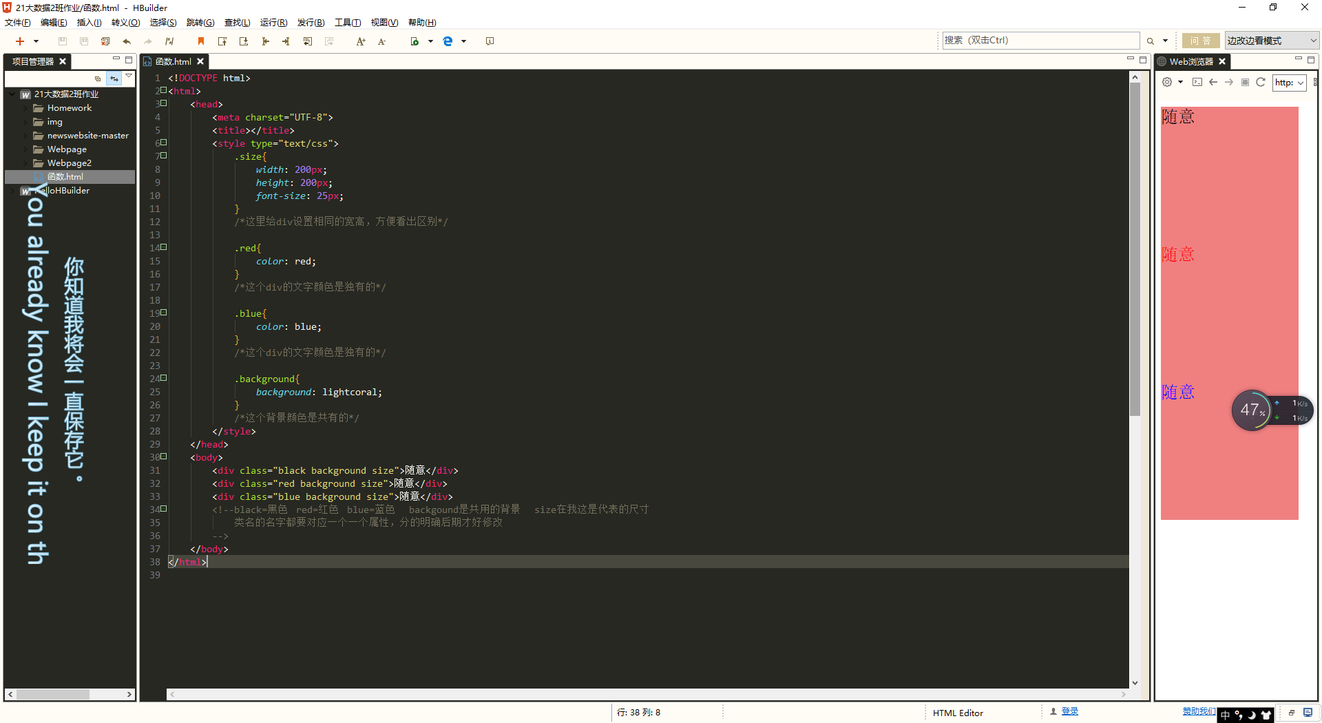Click the info tooltip icon in toolbar

490,41
